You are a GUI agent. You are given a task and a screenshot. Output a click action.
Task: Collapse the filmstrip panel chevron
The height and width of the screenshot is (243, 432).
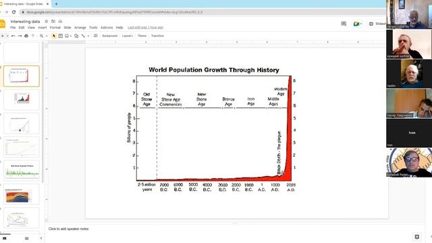[x=41, y=238]
